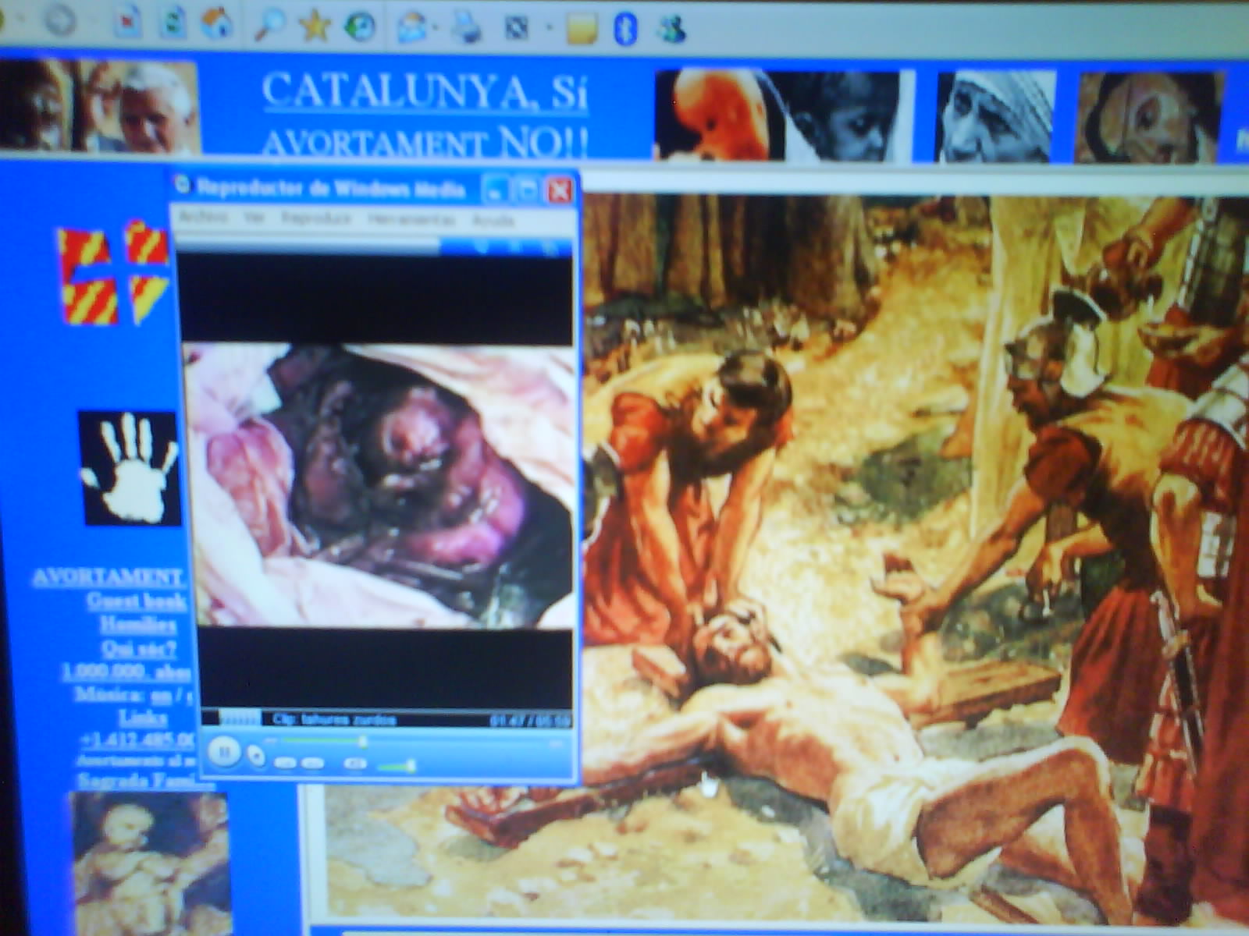Pause playback with the round pause button
This screenshot has height=936, width=1249.
pos(224,752)
